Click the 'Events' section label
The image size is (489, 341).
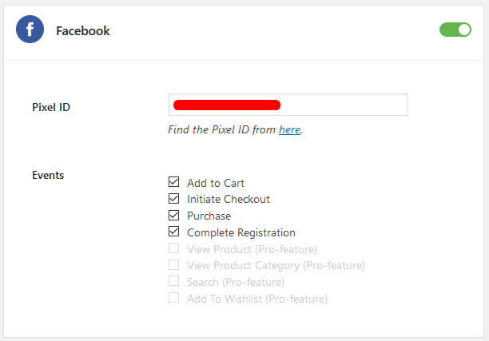[x=48, y=175]
